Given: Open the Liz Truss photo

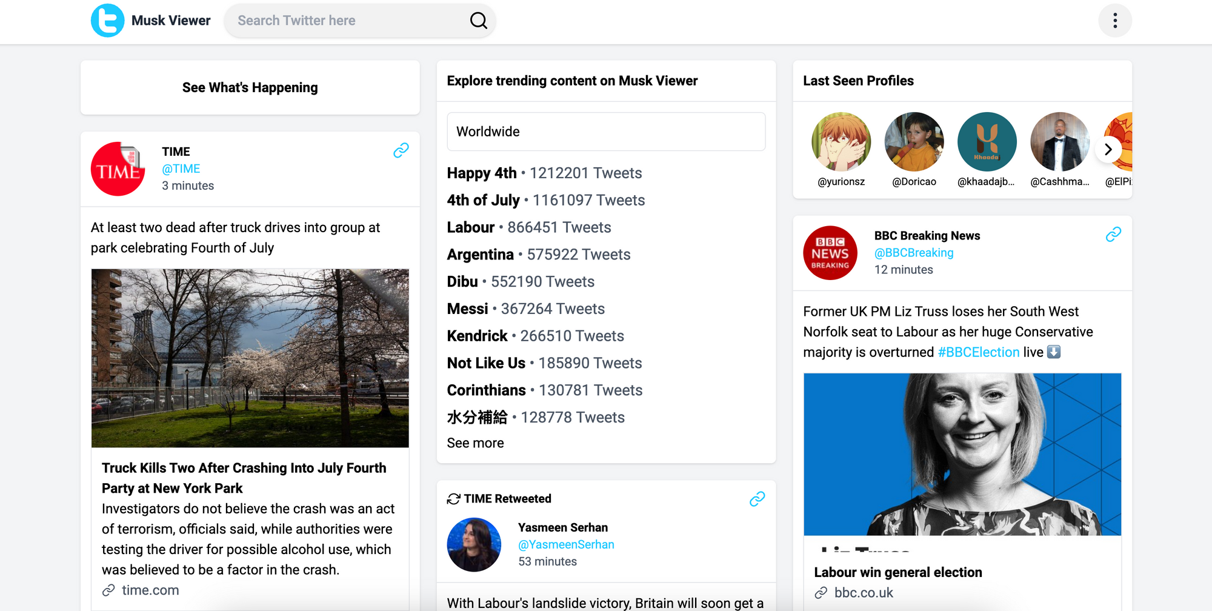Looking at the screenshot, I should click(x=962, y=454).
